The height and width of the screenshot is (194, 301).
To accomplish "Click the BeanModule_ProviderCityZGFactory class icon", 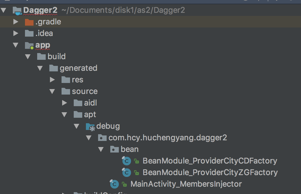I will 126,173.
